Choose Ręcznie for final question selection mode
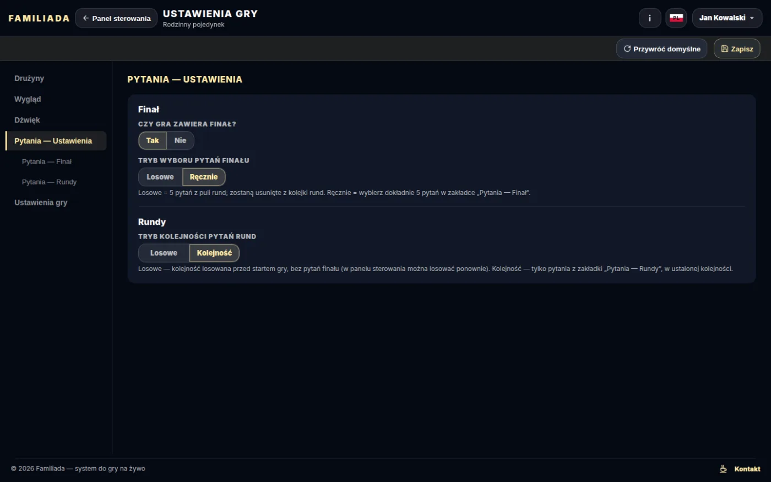The width and height of the screenshot is (771, 482). [204, 177]
